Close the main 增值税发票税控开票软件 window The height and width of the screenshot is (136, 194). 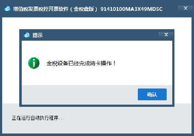click(x=185, y=8)
